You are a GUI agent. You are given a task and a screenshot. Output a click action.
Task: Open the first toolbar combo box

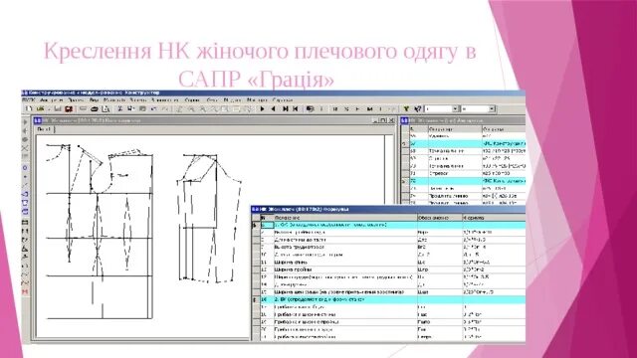tap(442, 108)
